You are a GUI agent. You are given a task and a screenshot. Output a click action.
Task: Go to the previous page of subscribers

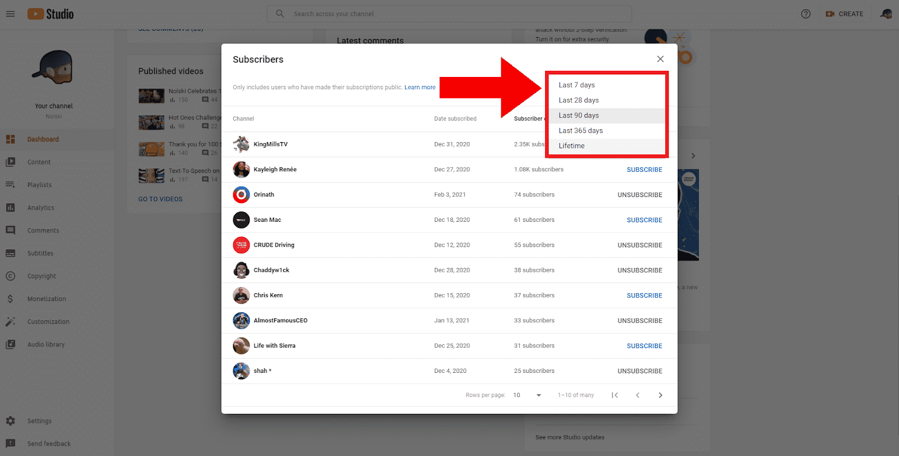(638, 395)
